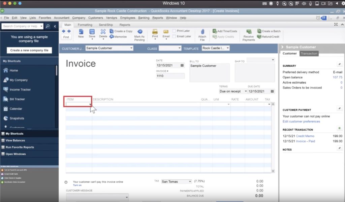This screenshot has height=202, width=345.
Task: Open the Class dropdown
Action: [179, 48]
